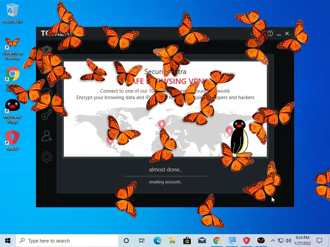Click the "almost done.." status text
Image resolution: width=330 pixels, height=247 pixels.
(165, 169)
